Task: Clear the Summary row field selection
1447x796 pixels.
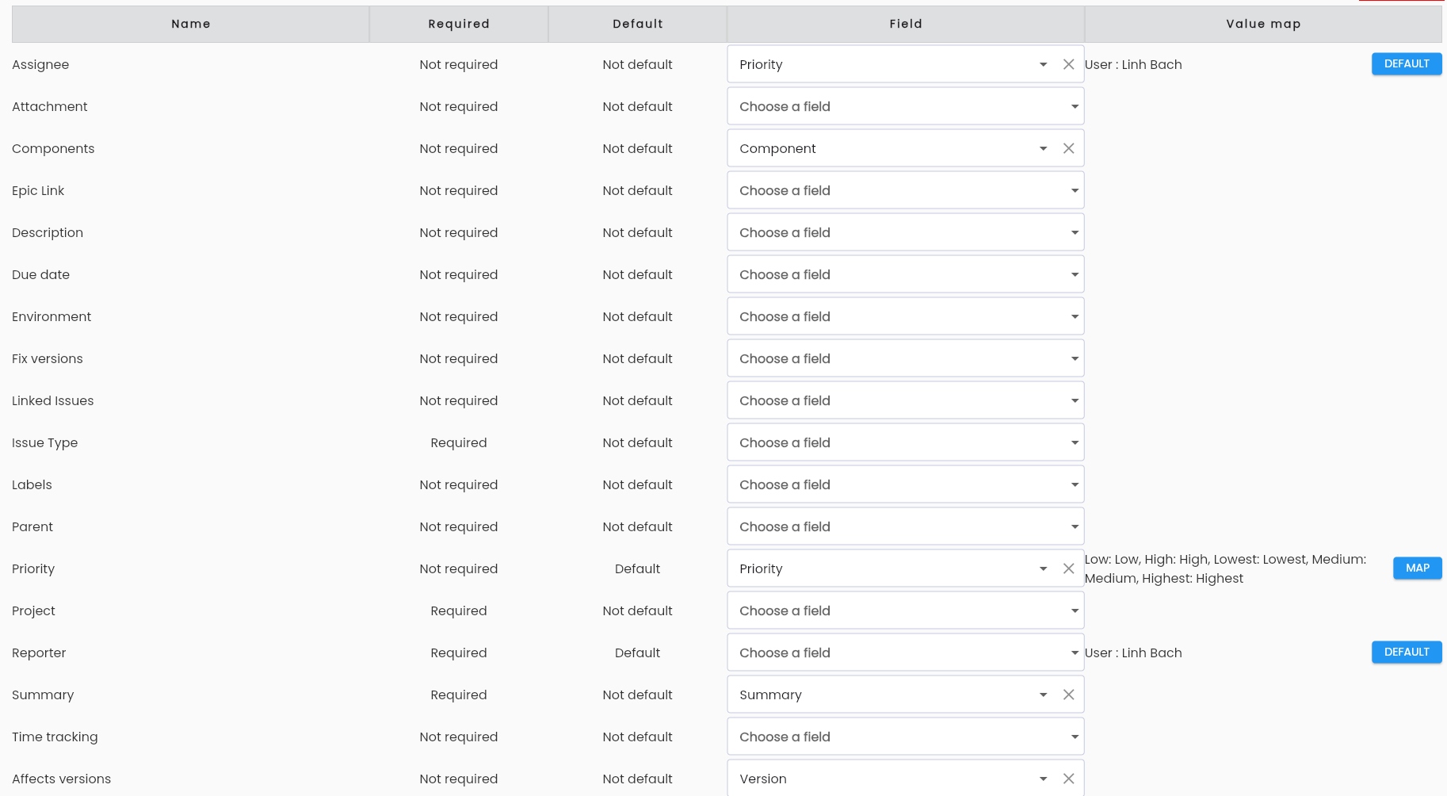Action: pyautogui.click(x=1068, y=695)
